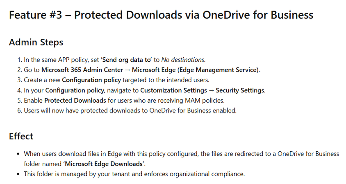Click bold Security Settings text
The height and width of the screenshot is (184, 346).
click(240, 90)
